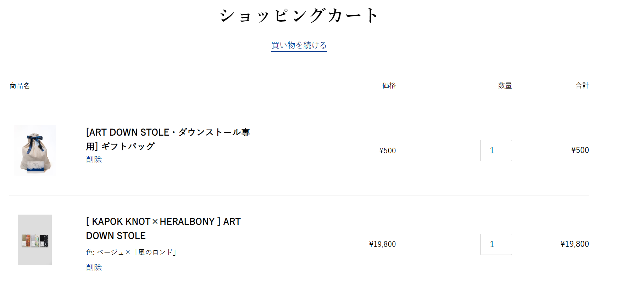Remove the ART DOWN STOLE via 削除
Image resolution: width=627 pixels, height=284 pixels.
[94, 268]
